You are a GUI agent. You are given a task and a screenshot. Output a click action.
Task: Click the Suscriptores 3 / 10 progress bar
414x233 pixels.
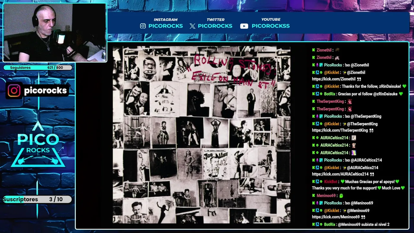(x=38, y=199)
